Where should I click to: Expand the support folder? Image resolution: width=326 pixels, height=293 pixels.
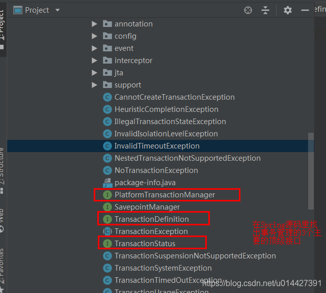pyautogui.click(x=94, y=85)
